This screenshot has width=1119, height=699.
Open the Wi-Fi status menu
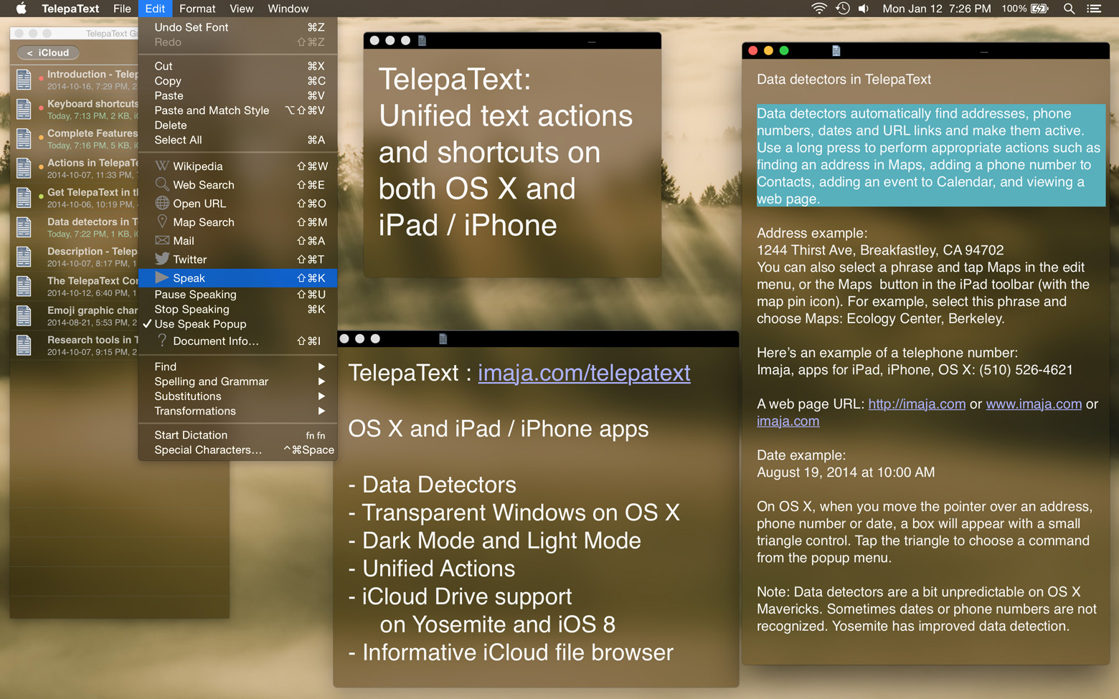(818, 9)
